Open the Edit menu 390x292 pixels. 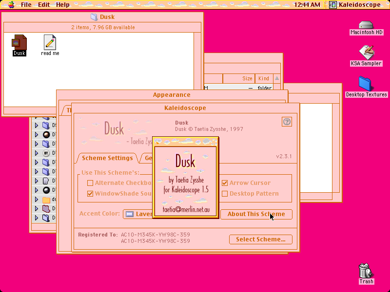[44, 4]
